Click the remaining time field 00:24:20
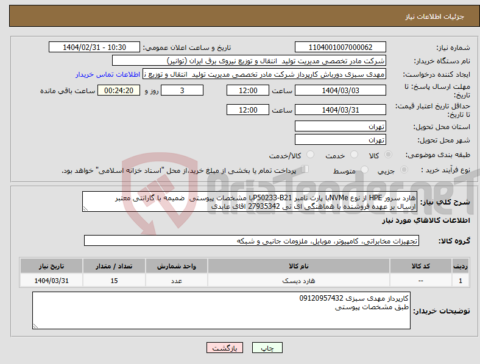The height and width of the screenshot is (364, 480). [119, 90]
